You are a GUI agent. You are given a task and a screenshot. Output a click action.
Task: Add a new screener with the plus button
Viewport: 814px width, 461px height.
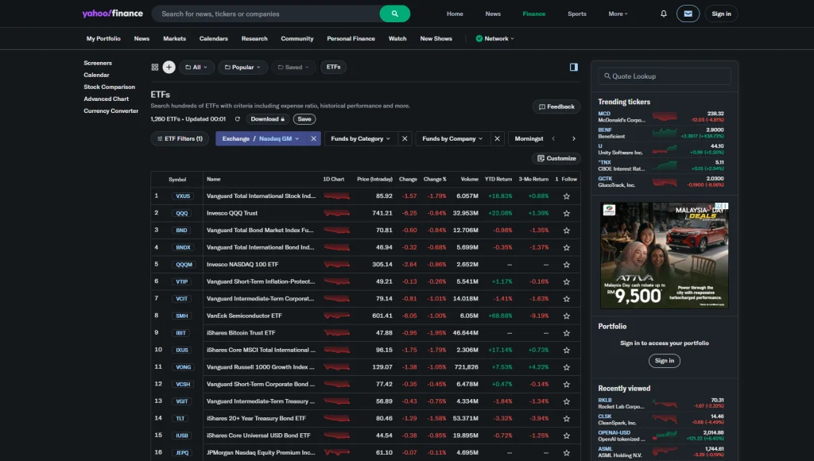169,67
